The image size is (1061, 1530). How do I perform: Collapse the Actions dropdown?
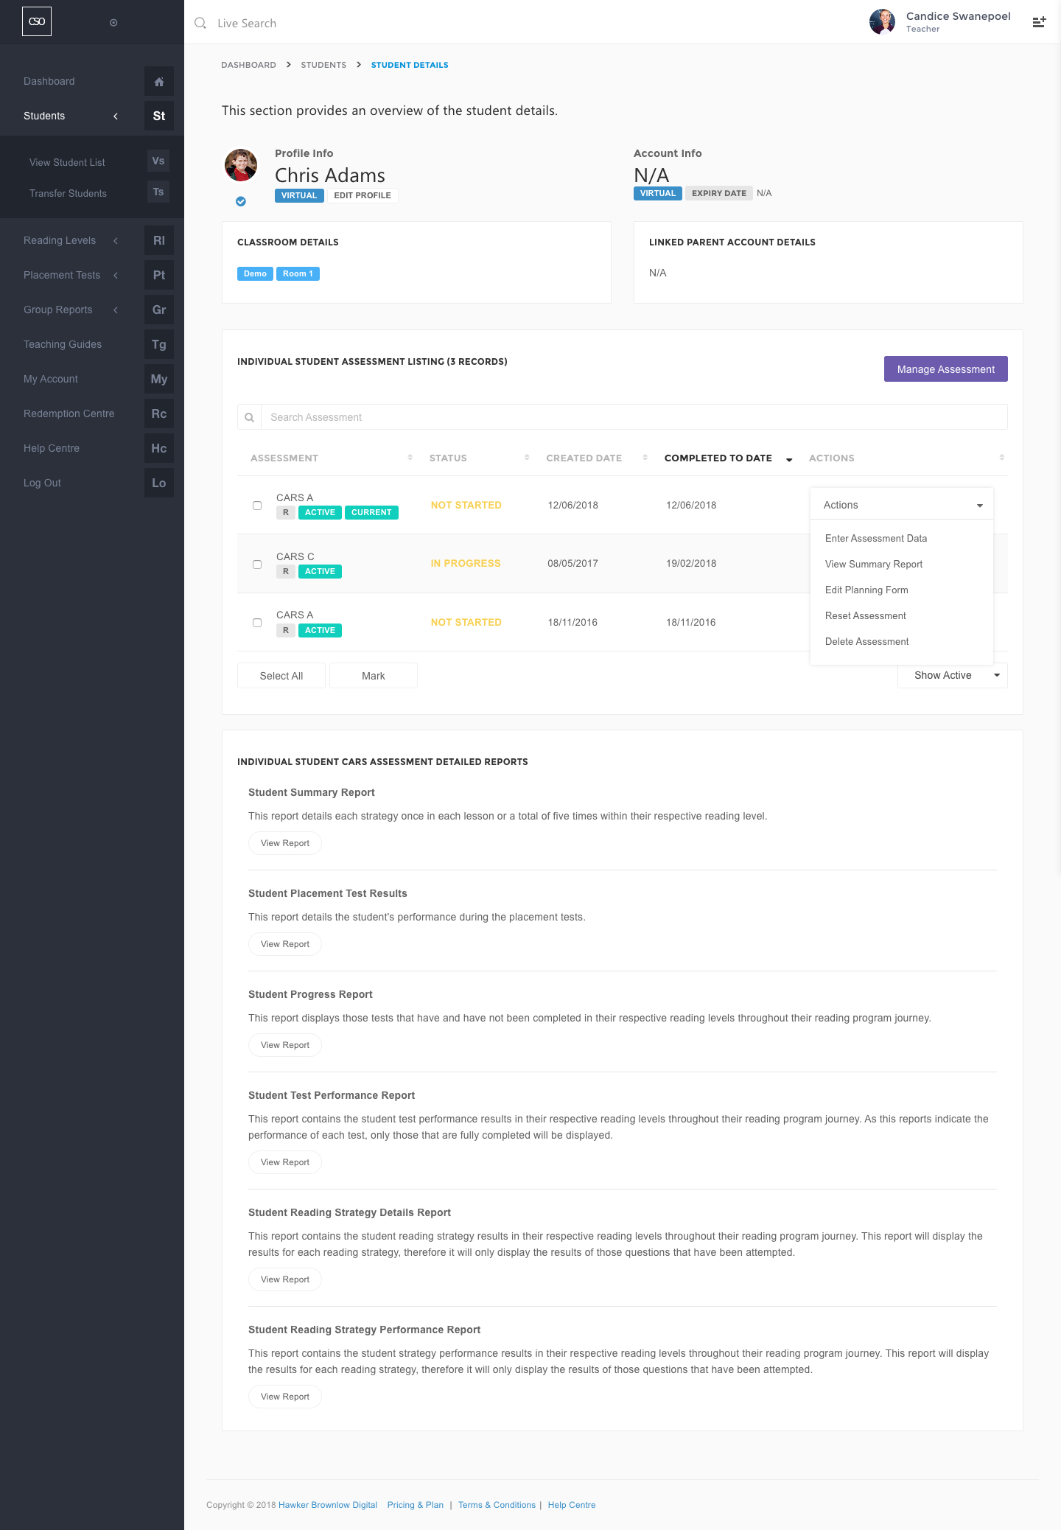click(902, 505)
